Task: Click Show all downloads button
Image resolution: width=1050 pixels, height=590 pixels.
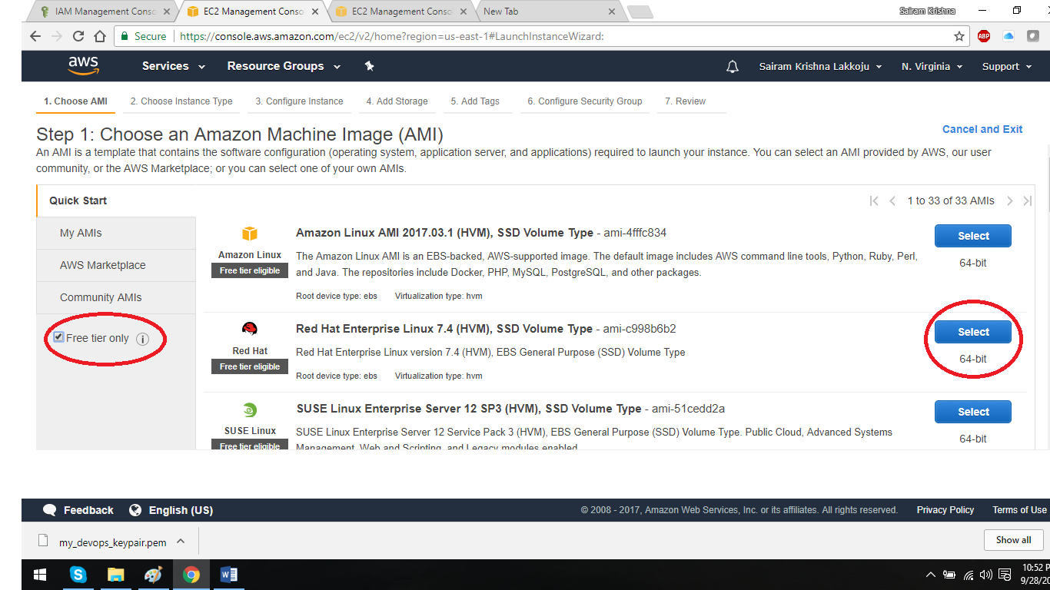Action: click(1013, 540)
